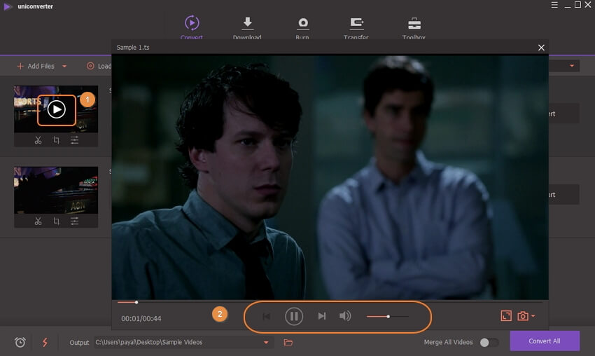Trim the first video with scissors icon

(x=38, y=140)
